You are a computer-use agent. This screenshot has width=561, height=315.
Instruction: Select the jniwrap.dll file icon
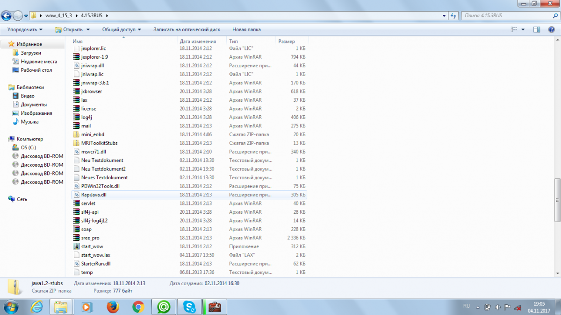click(x=77, y=65)
